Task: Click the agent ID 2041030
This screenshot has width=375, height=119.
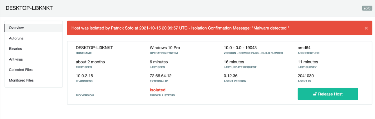Action: tap(306, 76)
